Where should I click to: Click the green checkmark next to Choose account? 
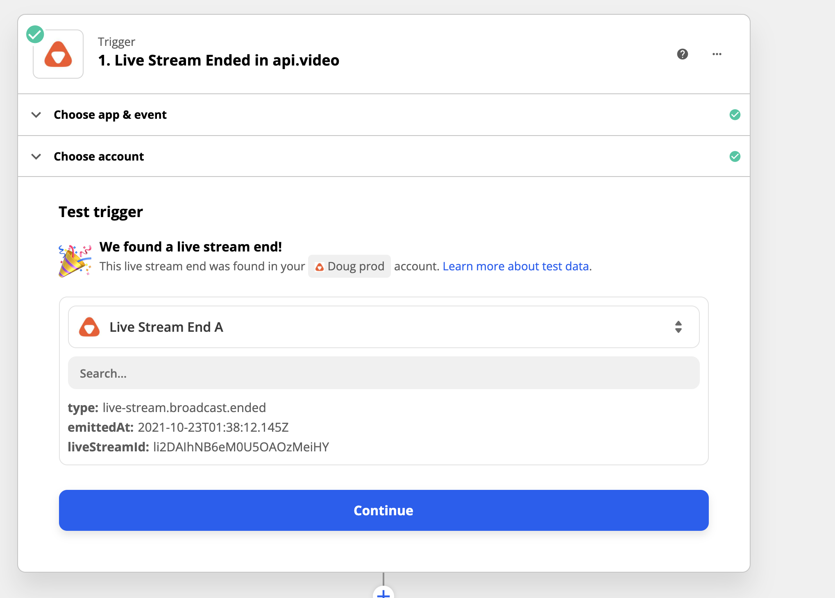coord(735,156)
